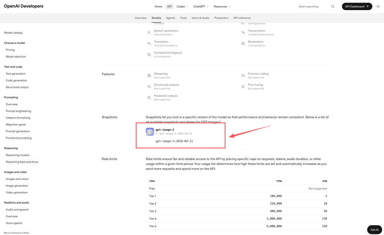This screenshot has height=235, width=384.
Task: Open Model selection in the sidebar
Action: 16,57
